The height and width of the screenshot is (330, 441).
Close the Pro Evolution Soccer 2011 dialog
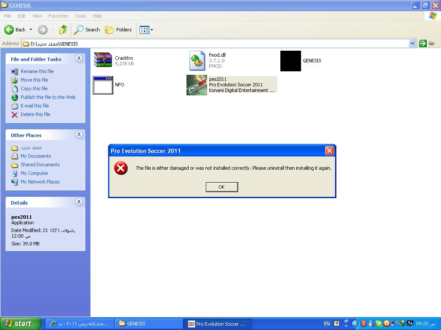[x=329, y=151]
